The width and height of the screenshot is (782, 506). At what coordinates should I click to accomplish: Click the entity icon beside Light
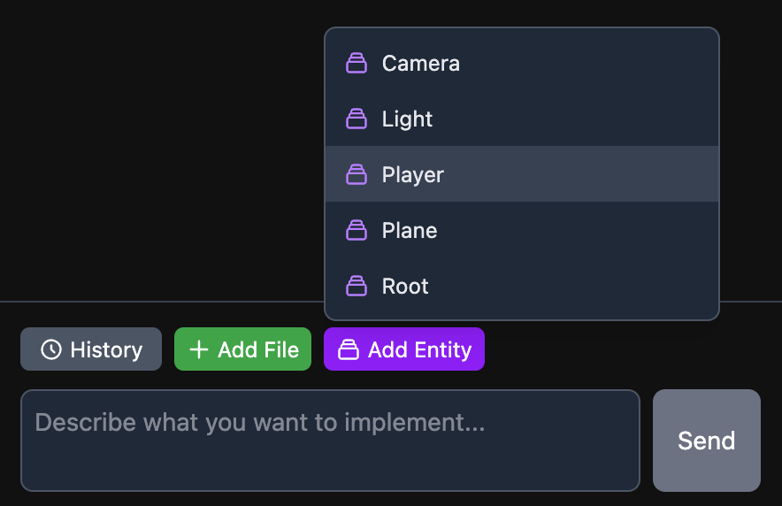[356, 119]
